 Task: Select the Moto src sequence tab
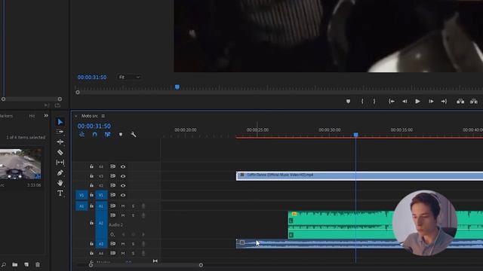pyautogui.click(x=89, y=116)
